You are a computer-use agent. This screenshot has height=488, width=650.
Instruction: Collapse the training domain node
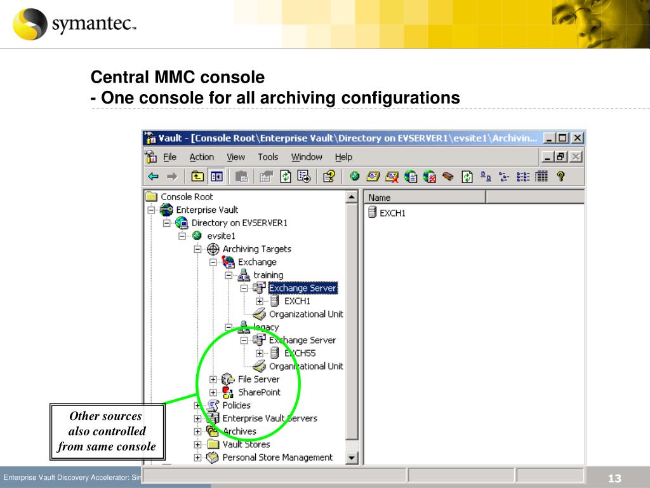pyautogui.click(x=229, y=275)
